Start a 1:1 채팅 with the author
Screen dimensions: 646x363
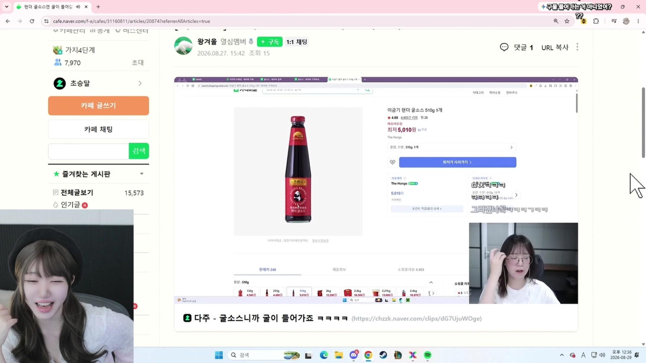pyautogui.click(x=297, y=42)
